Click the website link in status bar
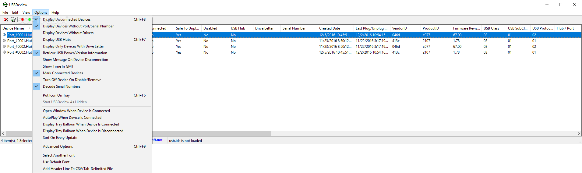582x173 pixels. click(157, 140)
